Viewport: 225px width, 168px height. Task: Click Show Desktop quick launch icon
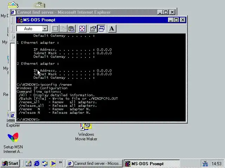click(x=28, y=163)
